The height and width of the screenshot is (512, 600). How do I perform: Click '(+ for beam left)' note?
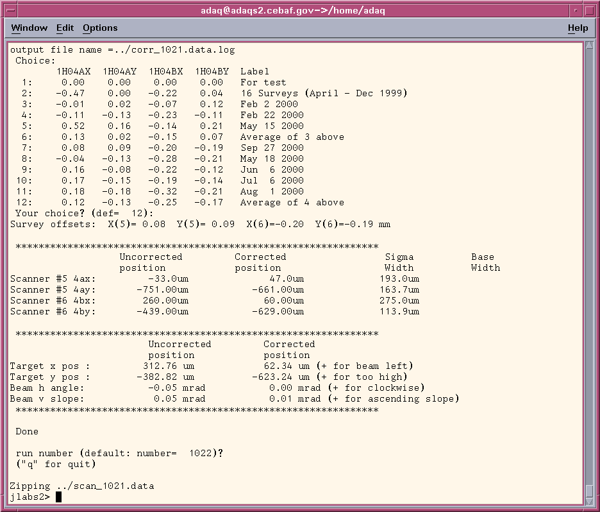[365, 366]
